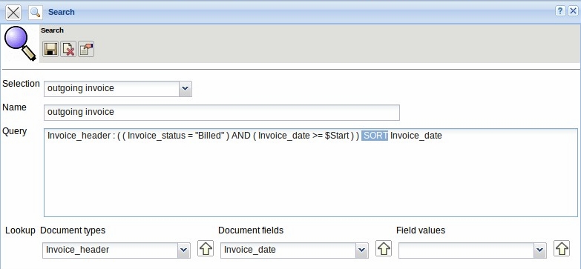Click the Document types label
The image size is (581, 269).
click(73, 230)
